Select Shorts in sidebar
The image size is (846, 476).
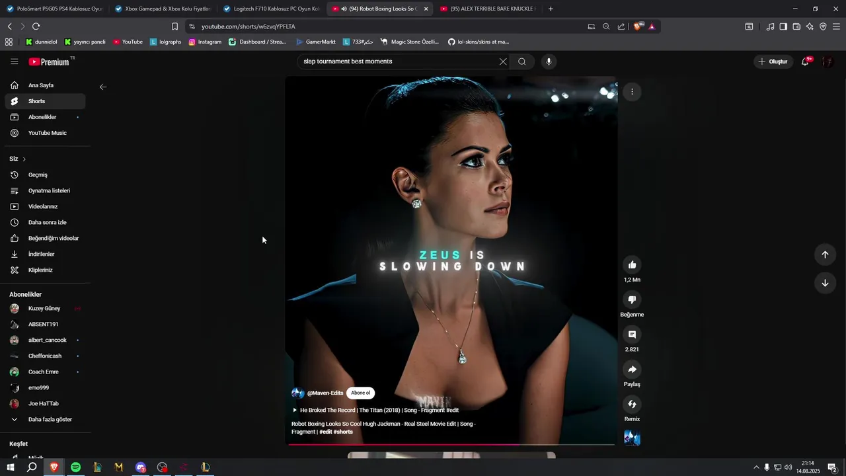click(45, 101)
